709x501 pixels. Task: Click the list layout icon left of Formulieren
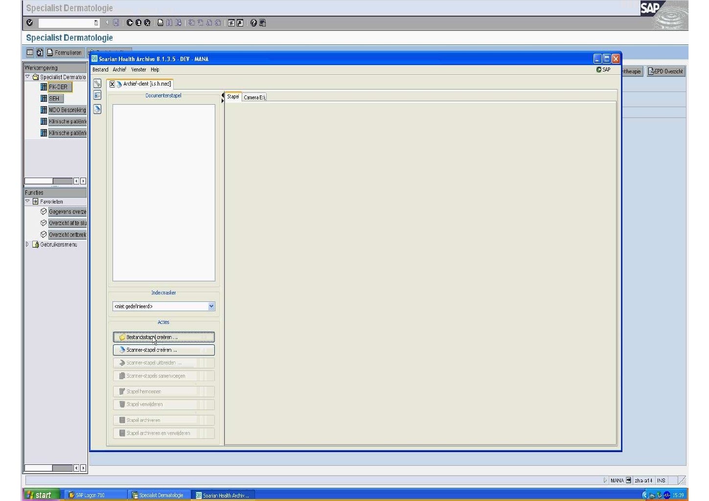tap(30, 52)
